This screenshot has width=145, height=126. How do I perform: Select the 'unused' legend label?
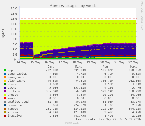click(13, 95)
